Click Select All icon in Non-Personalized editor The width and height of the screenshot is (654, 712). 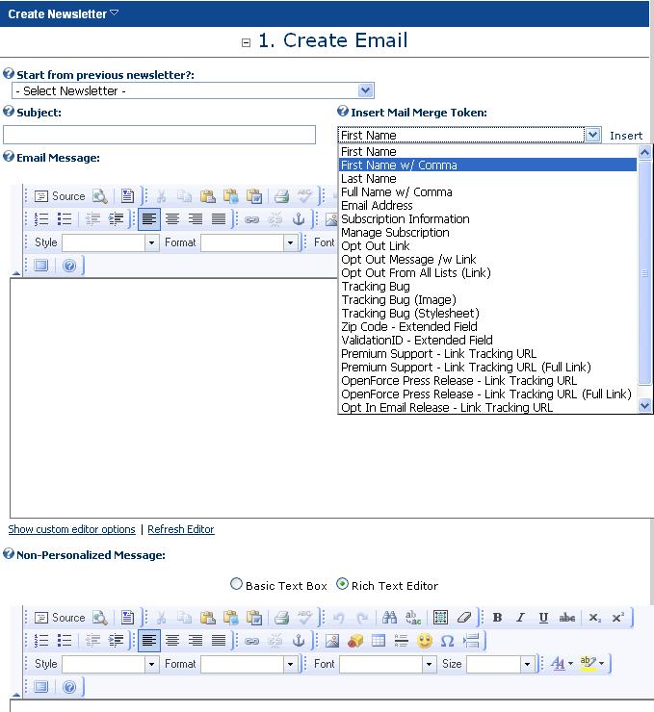pos(440,618)
